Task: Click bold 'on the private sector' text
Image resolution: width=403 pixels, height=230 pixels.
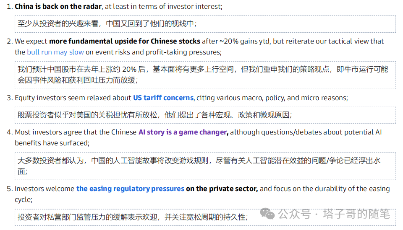Action: 222,189
